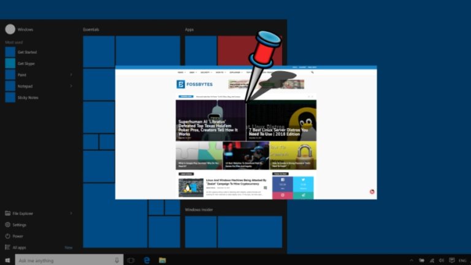471x265 pixels.
Task: Click the Linux penguin thumbnail of Zealot article
Action: [191, 188]
